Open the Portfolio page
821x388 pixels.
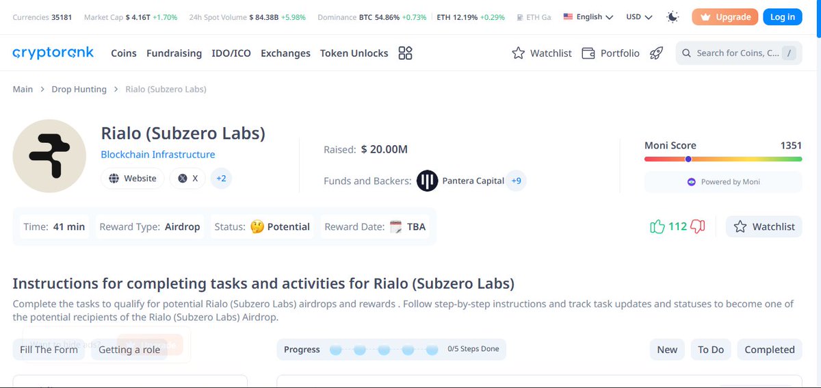click(x=611, y=53)
